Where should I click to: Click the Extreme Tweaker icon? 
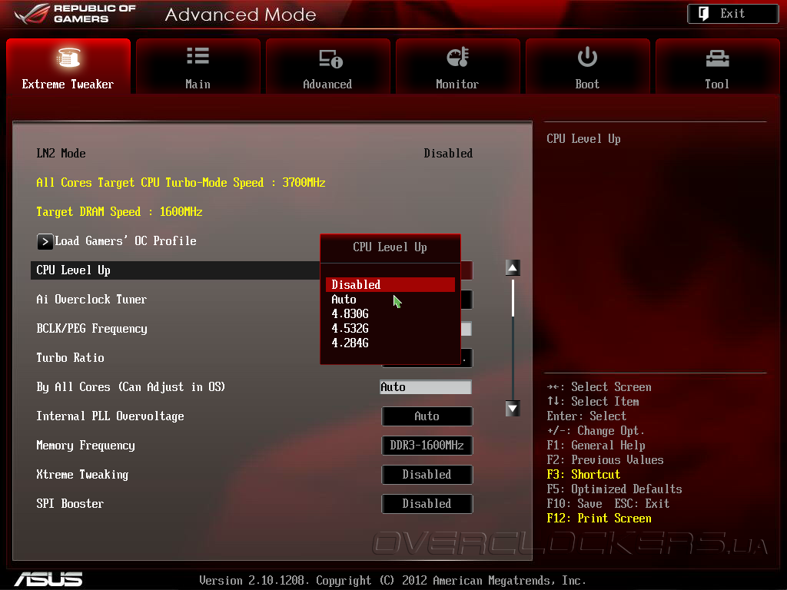pyautogui.click(x=68, y=57)
